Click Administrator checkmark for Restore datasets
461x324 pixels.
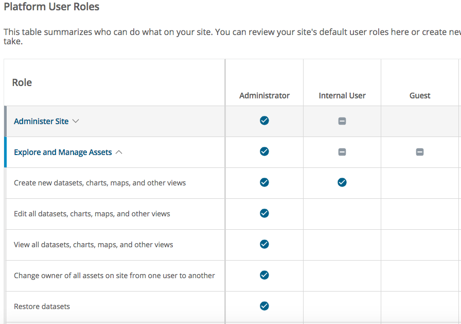tap(264, 306)
